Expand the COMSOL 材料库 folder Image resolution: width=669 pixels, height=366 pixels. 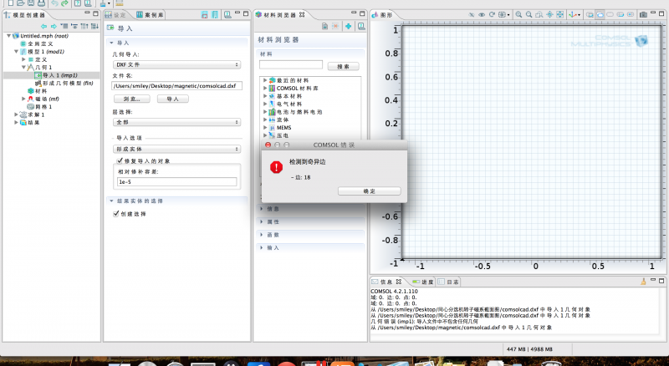tap(265, 88)
